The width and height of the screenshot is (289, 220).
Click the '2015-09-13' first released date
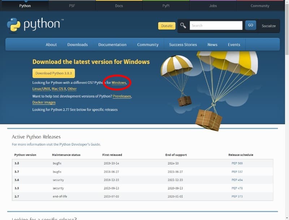(111, 188)
